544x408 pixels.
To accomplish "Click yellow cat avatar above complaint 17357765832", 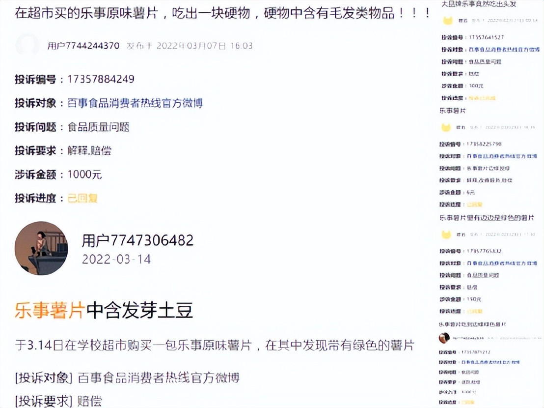I will tap(446, 235).
